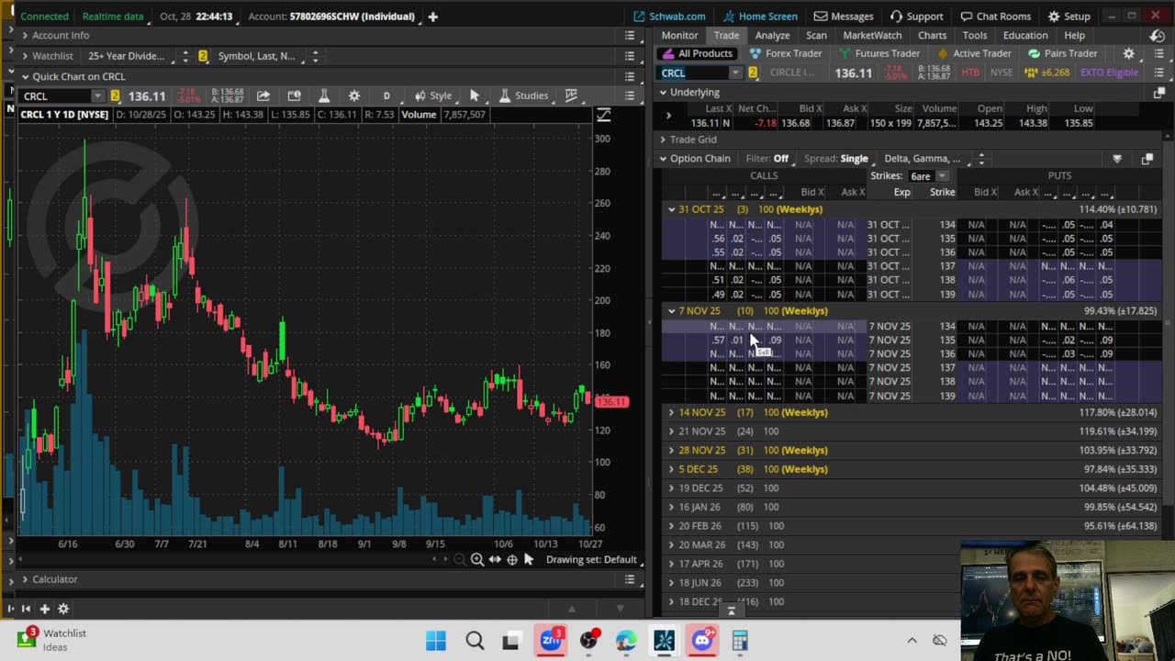Image resolution: width=1175 pixels, height=661 pixels.
Task: Switch to the Scan tab
Action: (x=816, y=35)
